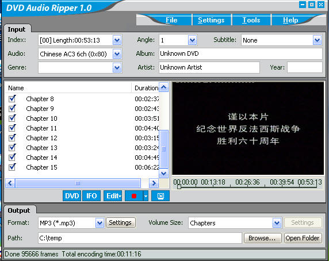Click the 00:13:18 timeline marker
This screenshot has width=329, height=261.
point(213,182)
